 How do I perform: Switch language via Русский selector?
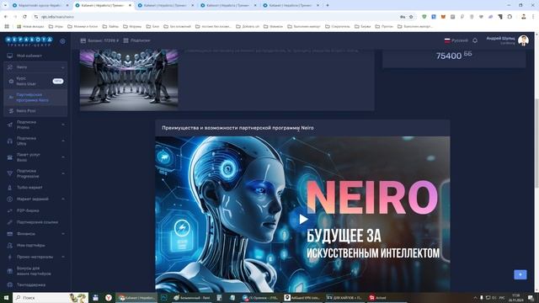click(x=456, y=40)
